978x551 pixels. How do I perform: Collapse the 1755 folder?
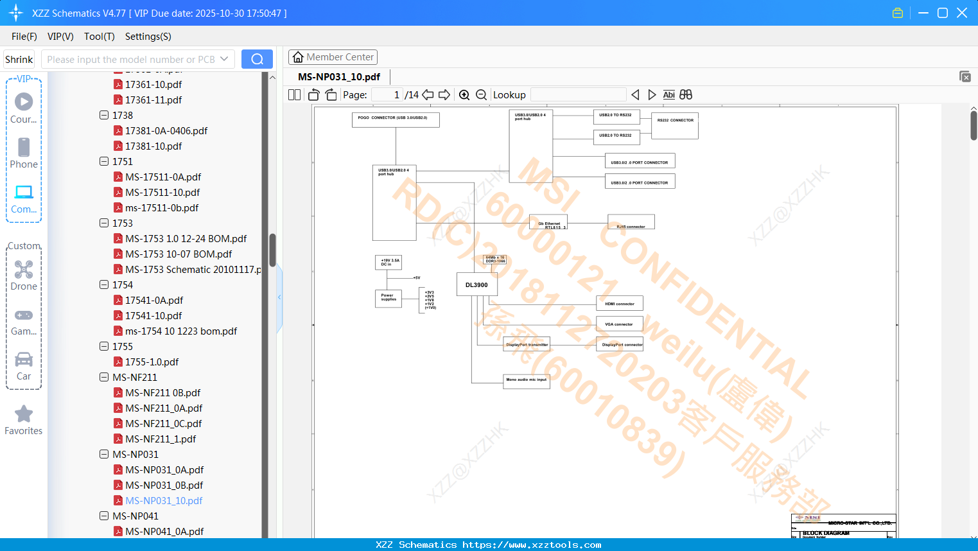point(104,346)
